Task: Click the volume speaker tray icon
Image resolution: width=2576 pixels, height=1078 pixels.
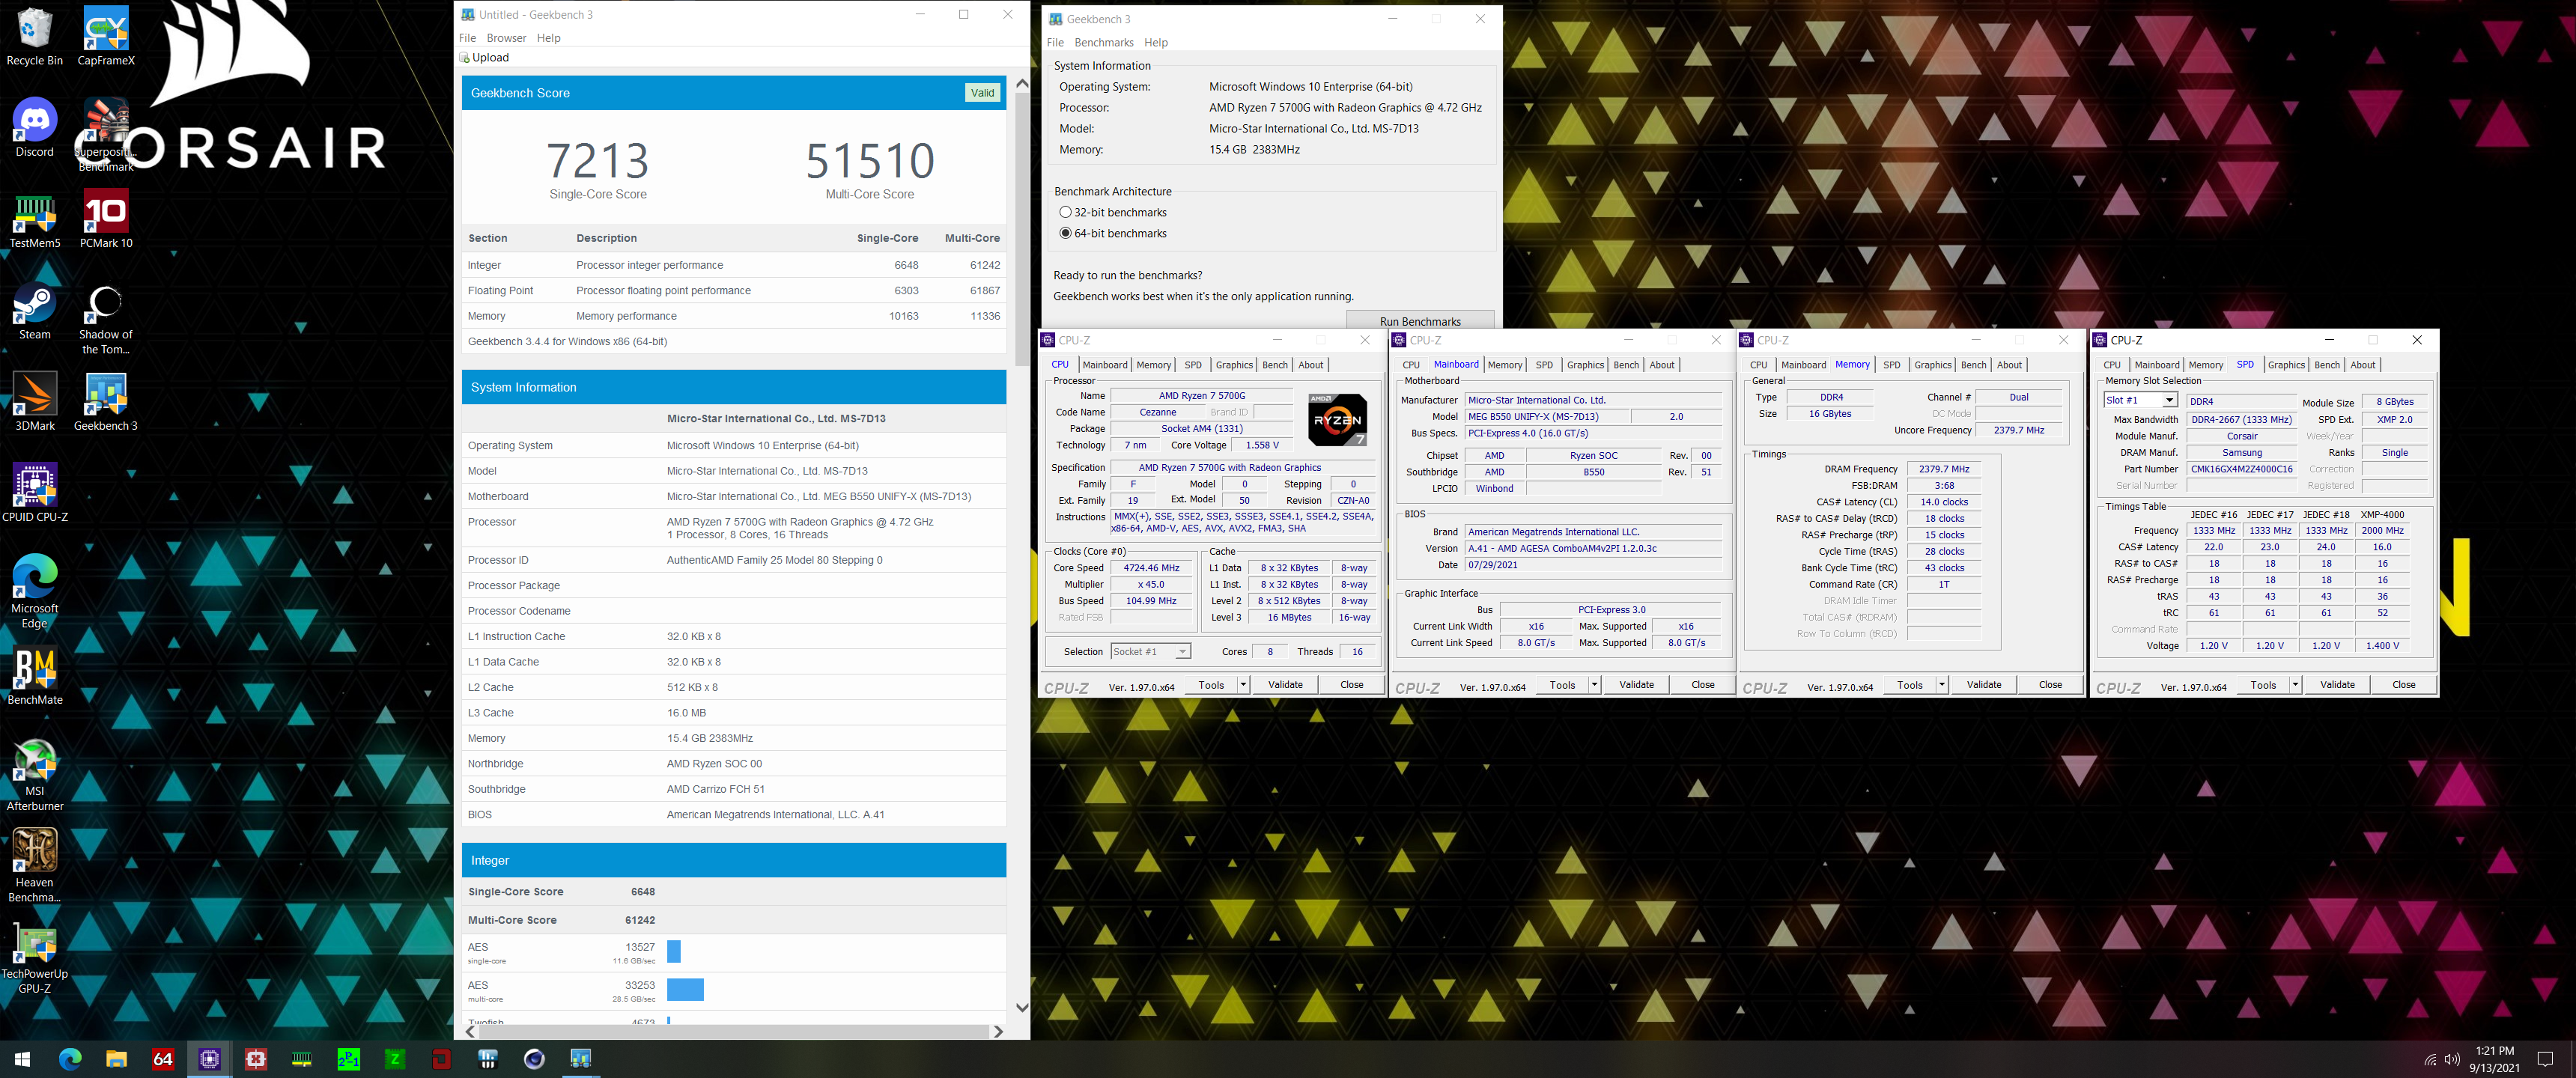Action: [x=2452, y=1059]
